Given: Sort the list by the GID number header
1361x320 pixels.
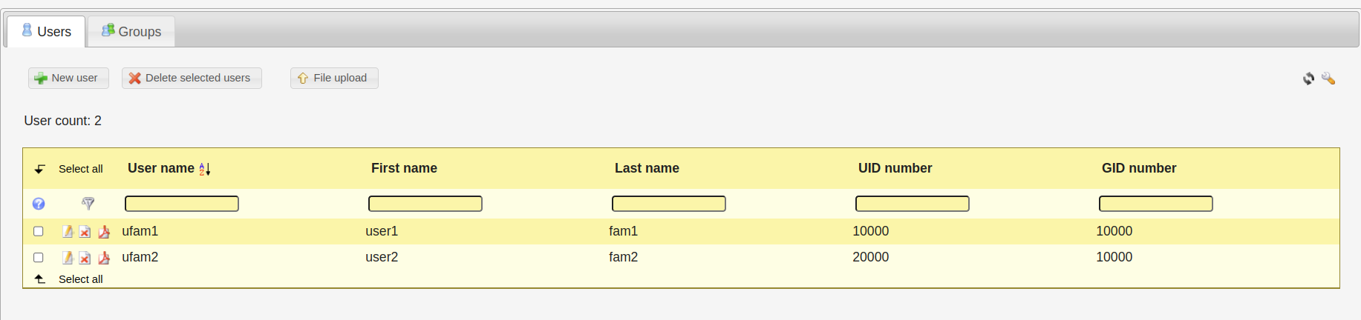Looking at the screenshot, I should click(1138, 168).
